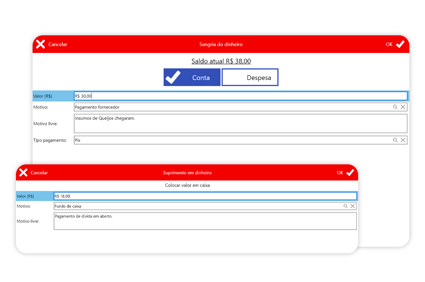Click OK text in Suprimento em dinheiro header
Image resolution: width=425 pixels, height=282 pixels.
(x=340, y=173)
